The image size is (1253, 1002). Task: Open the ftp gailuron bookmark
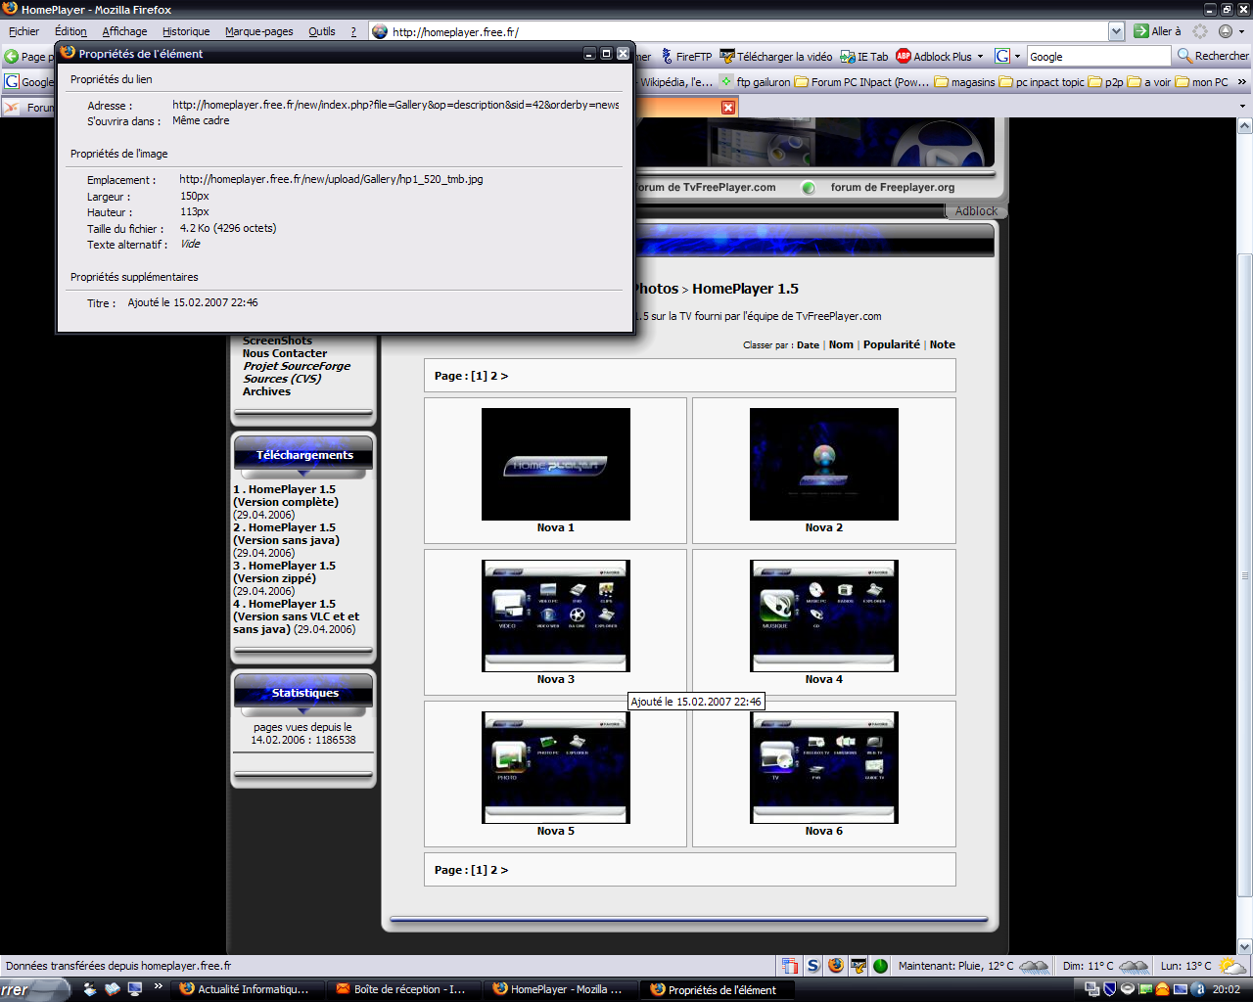click(x=755, y=82)
